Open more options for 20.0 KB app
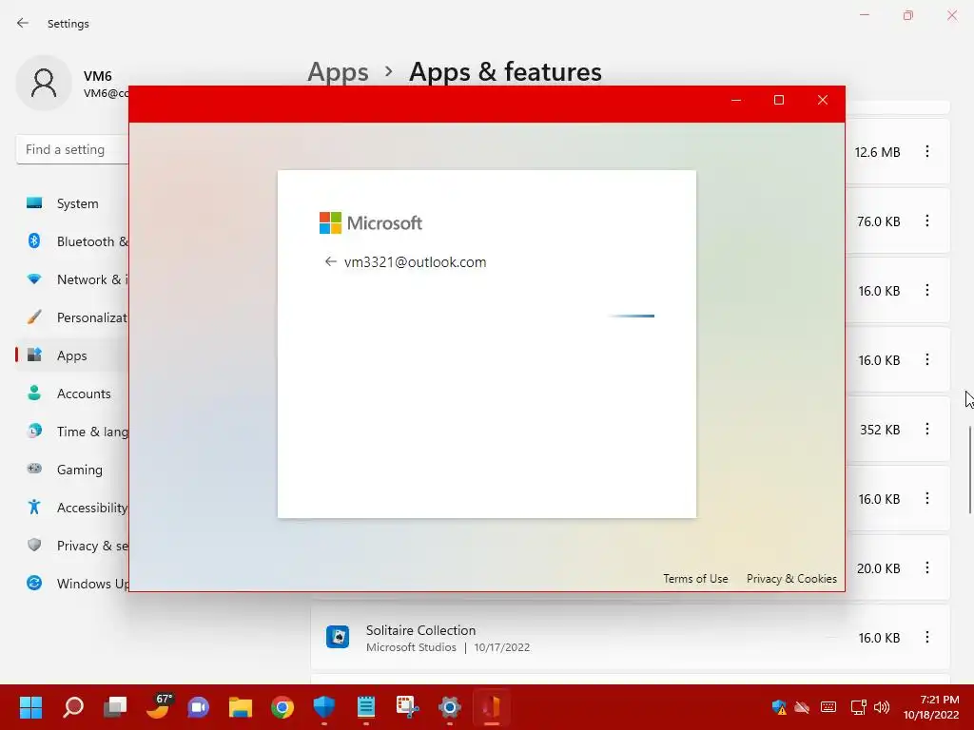Screen dimensions: 974x730 pyautogui.click(x=926, y=568)
